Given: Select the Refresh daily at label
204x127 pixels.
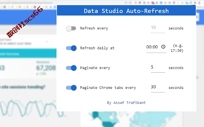Looking at the screenshot, I should coord(97,48).
